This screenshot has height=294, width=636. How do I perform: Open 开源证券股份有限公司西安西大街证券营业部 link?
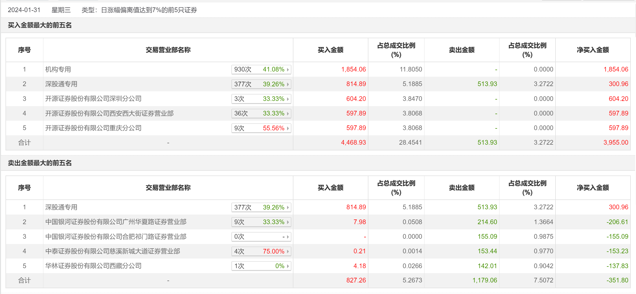109,113
